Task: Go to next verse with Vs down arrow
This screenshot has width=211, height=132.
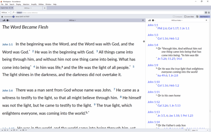Action: (7, 130)
